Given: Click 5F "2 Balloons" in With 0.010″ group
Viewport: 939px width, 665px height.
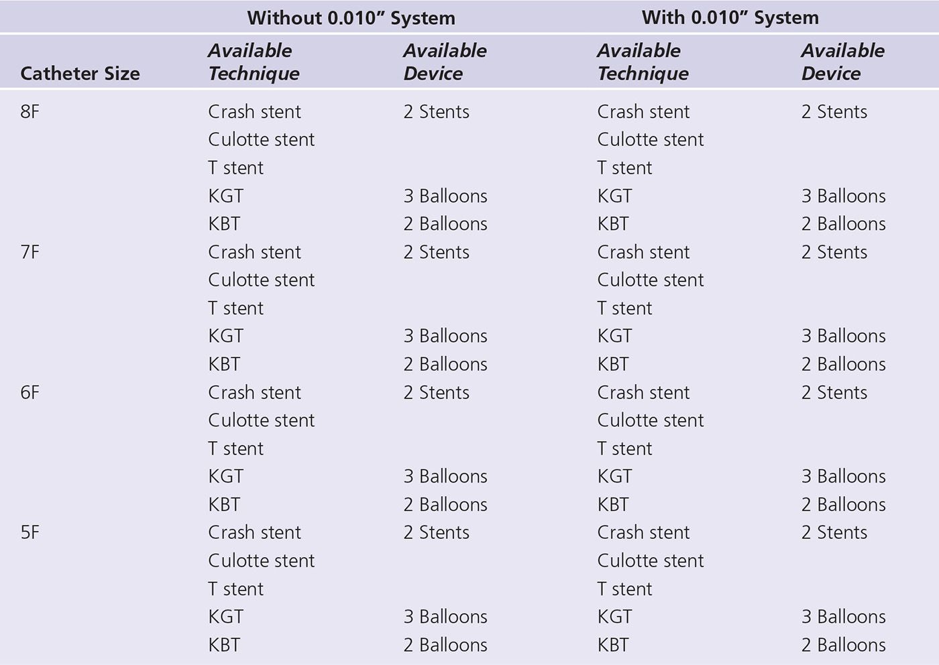Looking at the screenshot, I should pyautogui.click(x=843, y=645).
